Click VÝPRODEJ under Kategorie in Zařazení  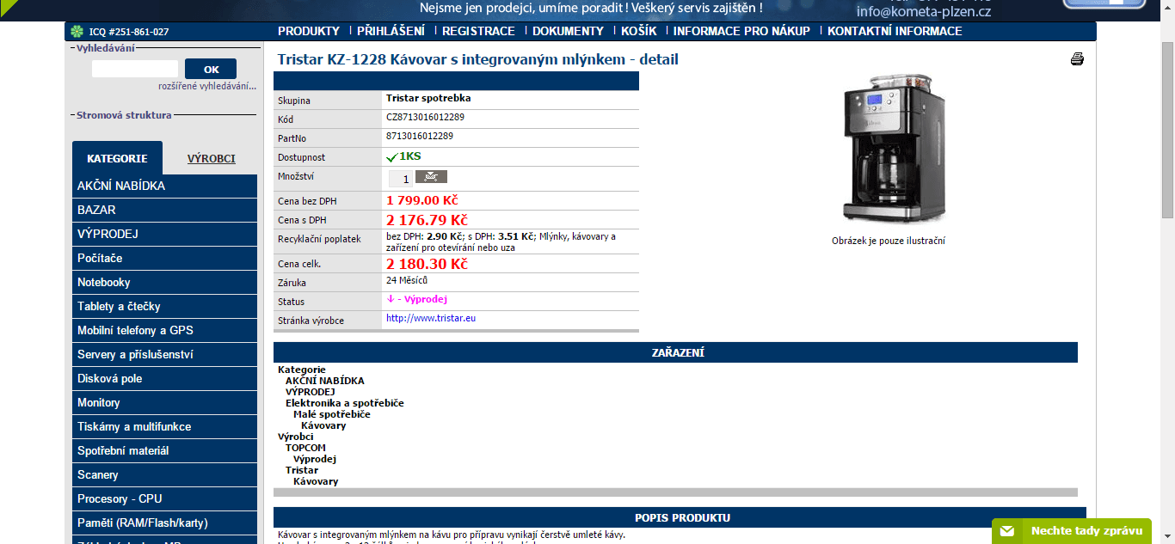coord(311,392)
